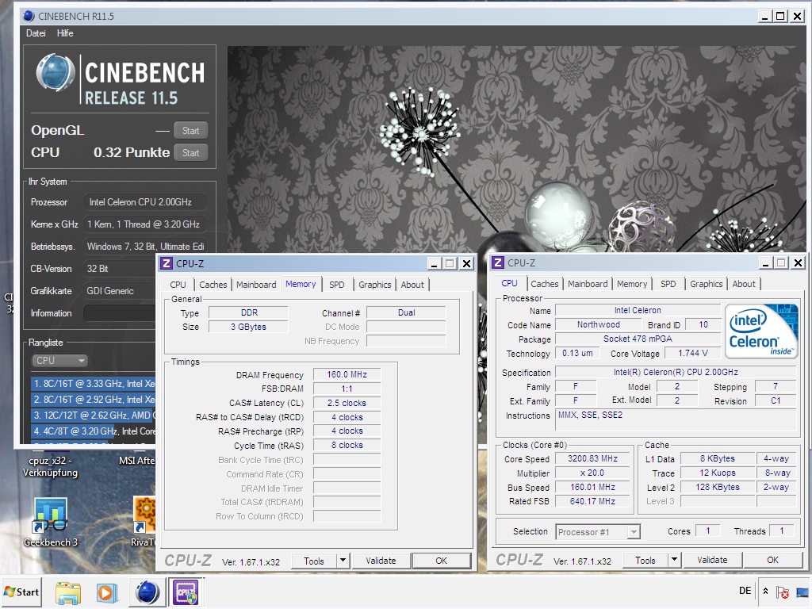
Task: Click the DE language indicator in tray
Action: (745, 591)
